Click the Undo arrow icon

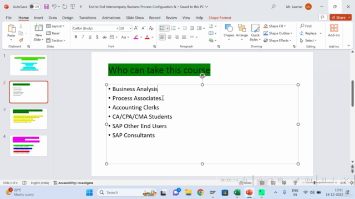coord(54,7)
